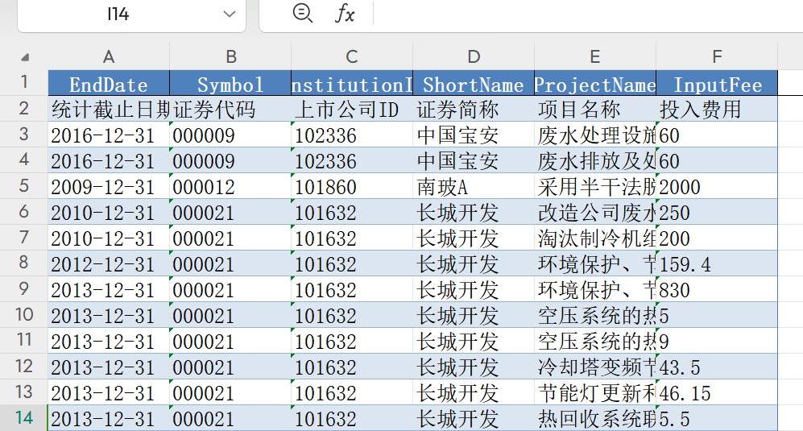Image resolution: width=803 pixels, height=431 pixels.
Task: Click the cell reading 项目名称
Action: point(595,109)
